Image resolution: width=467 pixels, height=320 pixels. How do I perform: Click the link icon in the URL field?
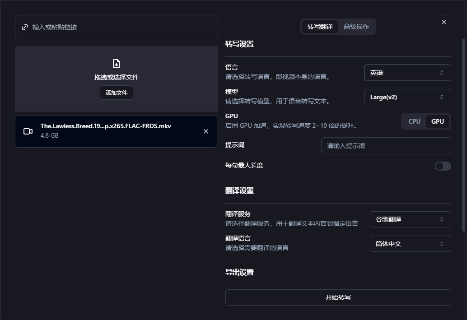pos(25,27)
